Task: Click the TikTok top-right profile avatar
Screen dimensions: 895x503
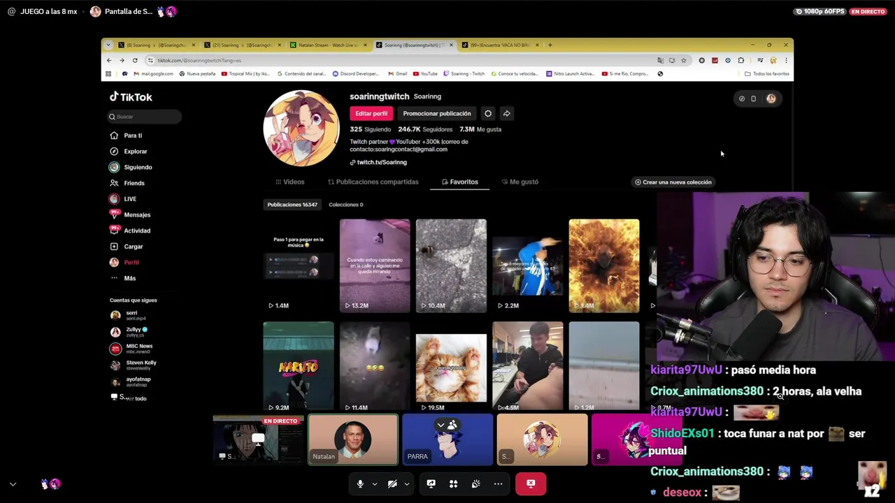Action: (771, 99)
